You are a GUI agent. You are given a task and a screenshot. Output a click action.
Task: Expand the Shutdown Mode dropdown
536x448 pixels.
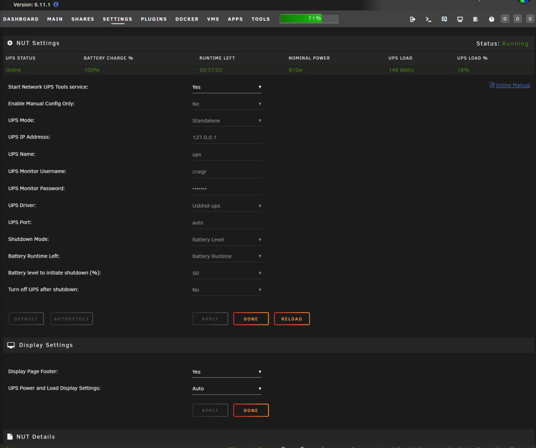click(227, 240)
